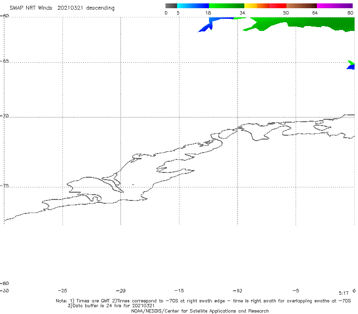Viewport: 358px width, 314px height.
Task: Click the longitude label "-25"
Action: (62, 291)
